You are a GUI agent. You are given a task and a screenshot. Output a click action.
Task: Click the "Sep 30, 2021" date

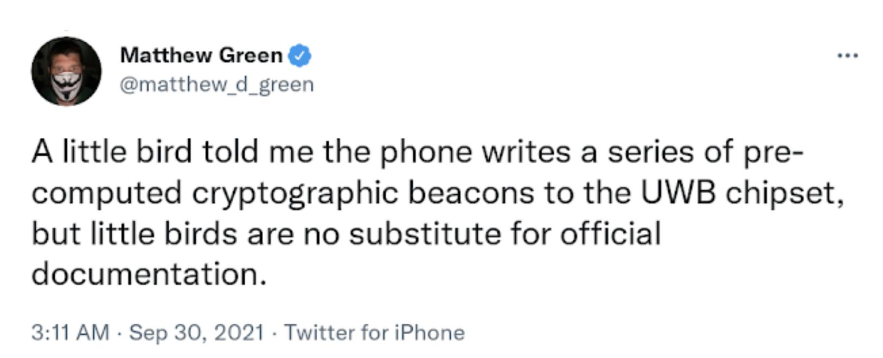click(x=196, y=333)
